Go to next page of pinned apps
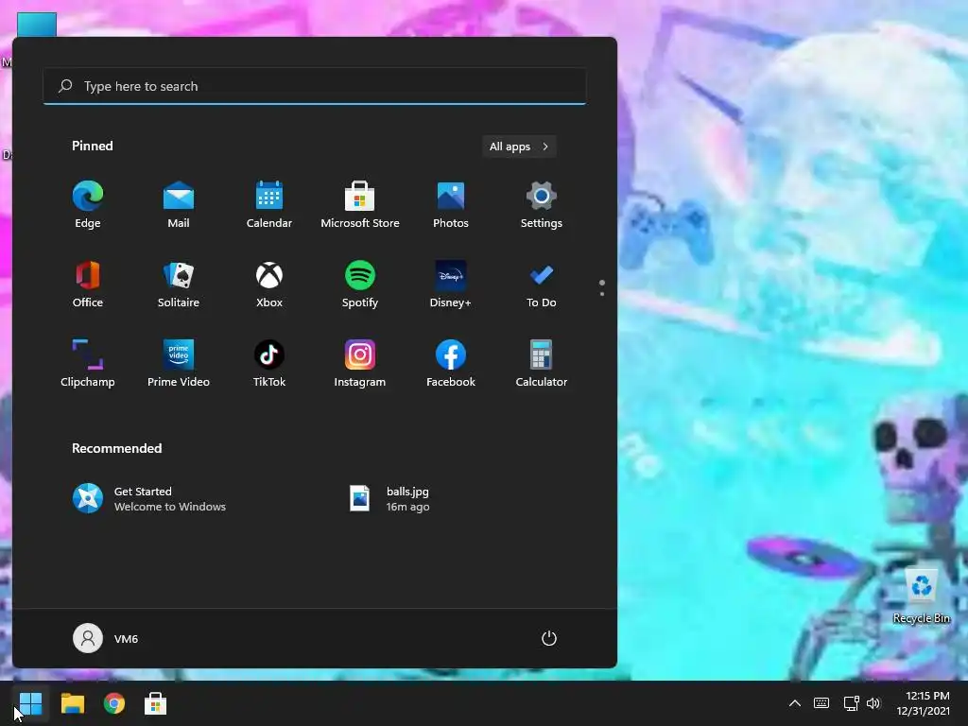968x726 pixels. point(602,294)
